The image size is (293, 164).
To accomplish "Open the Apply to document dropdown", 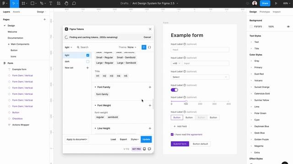I will click(x=77, y=139).
